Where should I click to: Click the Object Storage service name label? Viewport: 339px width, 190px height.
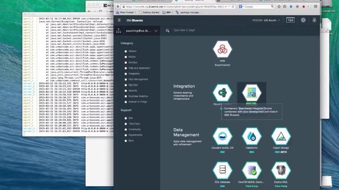(x=281, y=148)
